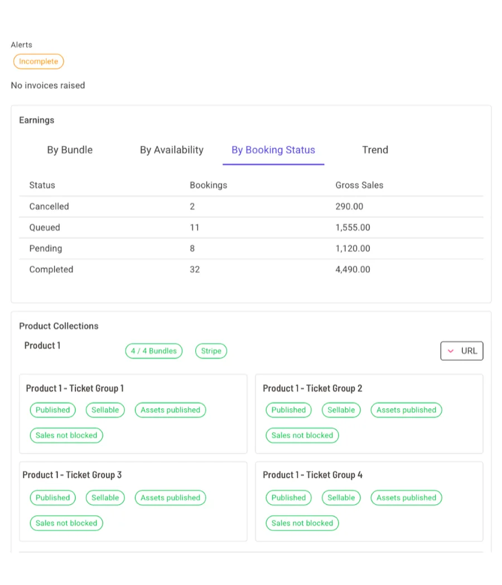Switch to the By Bundle tab
Image resolution: width=502 pixels, height=585 pixels.
pyautogui.click(x=70, y=150)
